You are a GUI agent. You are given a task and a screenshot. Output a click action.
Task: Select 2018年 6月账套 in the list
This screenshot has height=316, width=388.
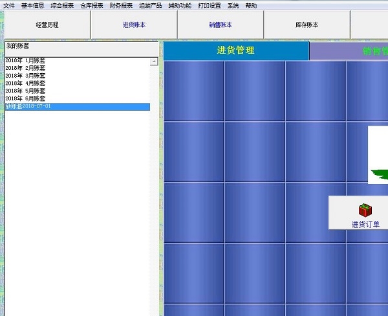pos(77,98)
